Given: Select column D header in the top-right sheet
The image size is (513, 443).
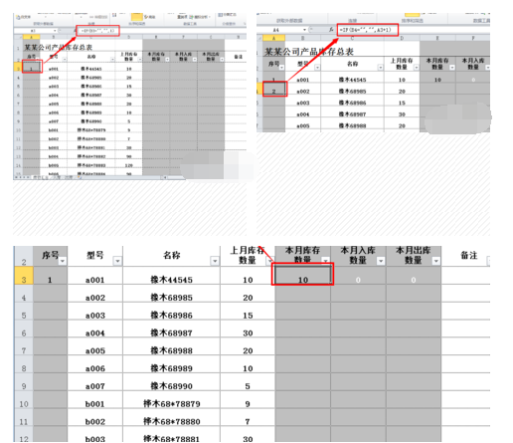Looking at the screenshot, I should [x=402, y=38].
